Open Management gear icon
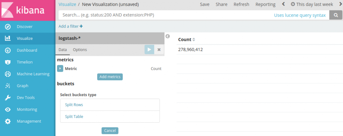 tap(8, 121)
